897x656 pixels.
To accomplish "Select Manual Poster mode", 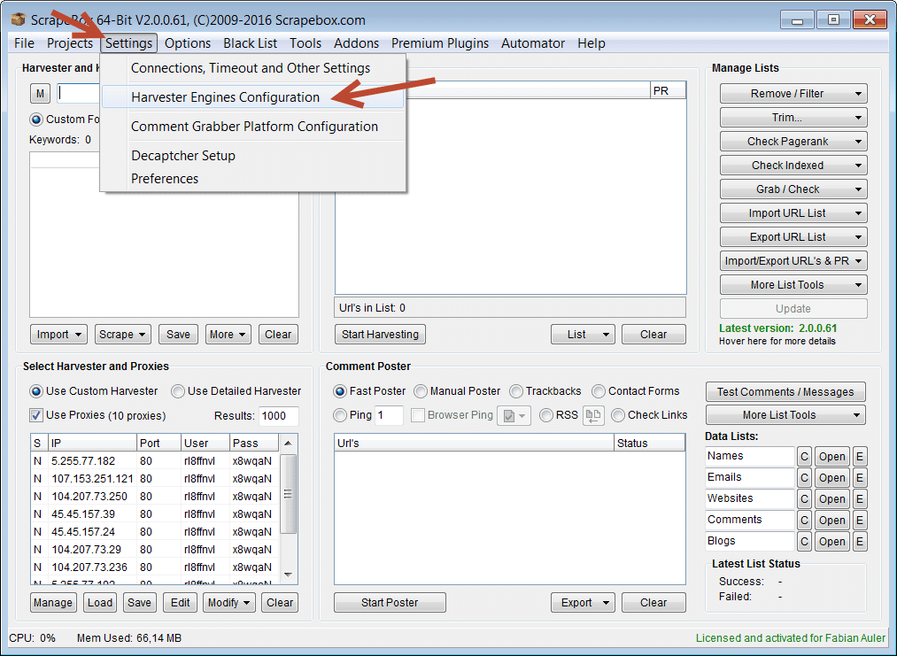I will click(x=421, y=391).
